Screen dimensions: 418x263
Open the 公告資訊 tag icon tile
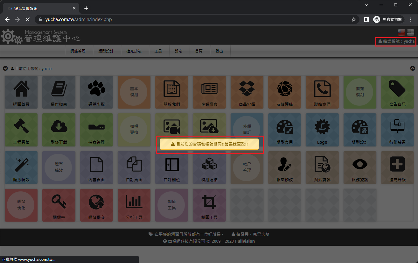[x=397, y=92]
